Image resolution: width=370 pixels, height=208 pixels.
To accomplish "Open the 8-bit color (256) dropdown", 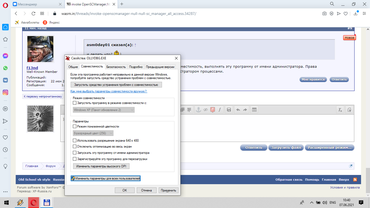I will pos(93,133).
